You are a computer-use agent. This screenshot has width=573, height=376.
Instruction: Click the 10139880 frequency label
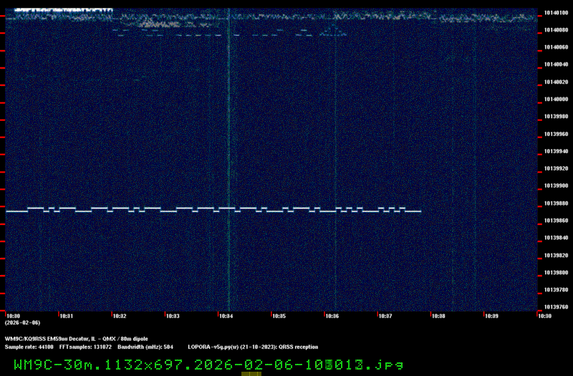[x=556, y=203]
